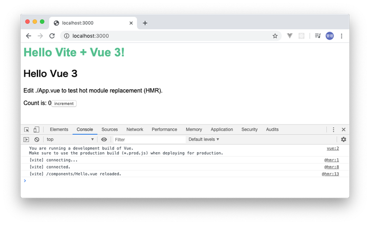Click the 'Count is: 0' text
Image resolution: width=370 pixels, height=225 pixels.
[x=38, y=103]
